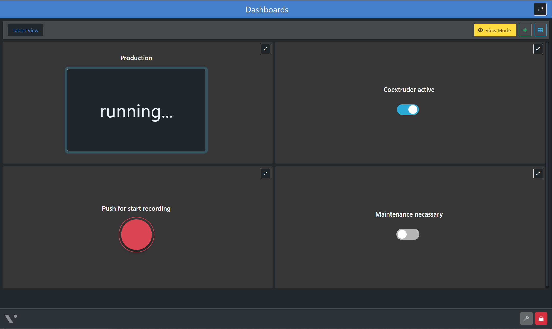
Task: Click the wrench settings icon
Action: pos(526,318)
